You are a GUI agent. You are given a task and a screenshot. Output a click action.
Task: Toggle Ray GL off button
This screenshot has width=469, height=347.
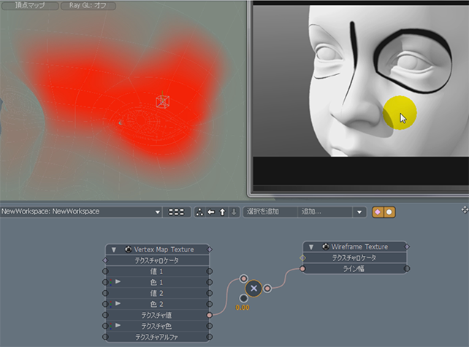(x=90, y=6)
